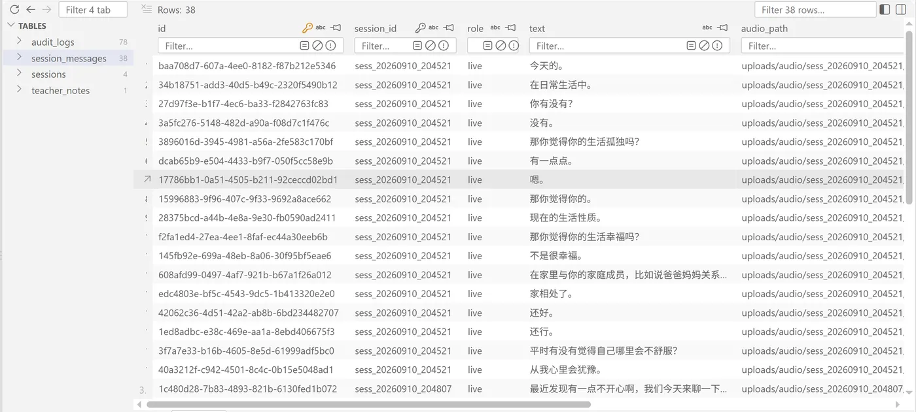
Task: Select session cell sess_20260910_204807
Action: 403,389
